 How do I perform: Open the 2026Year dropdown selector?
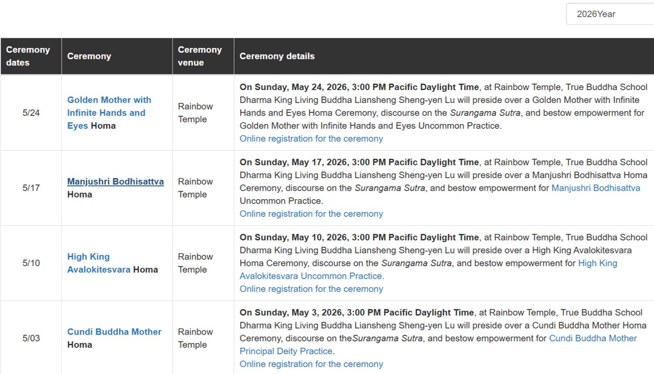(609, 14)
